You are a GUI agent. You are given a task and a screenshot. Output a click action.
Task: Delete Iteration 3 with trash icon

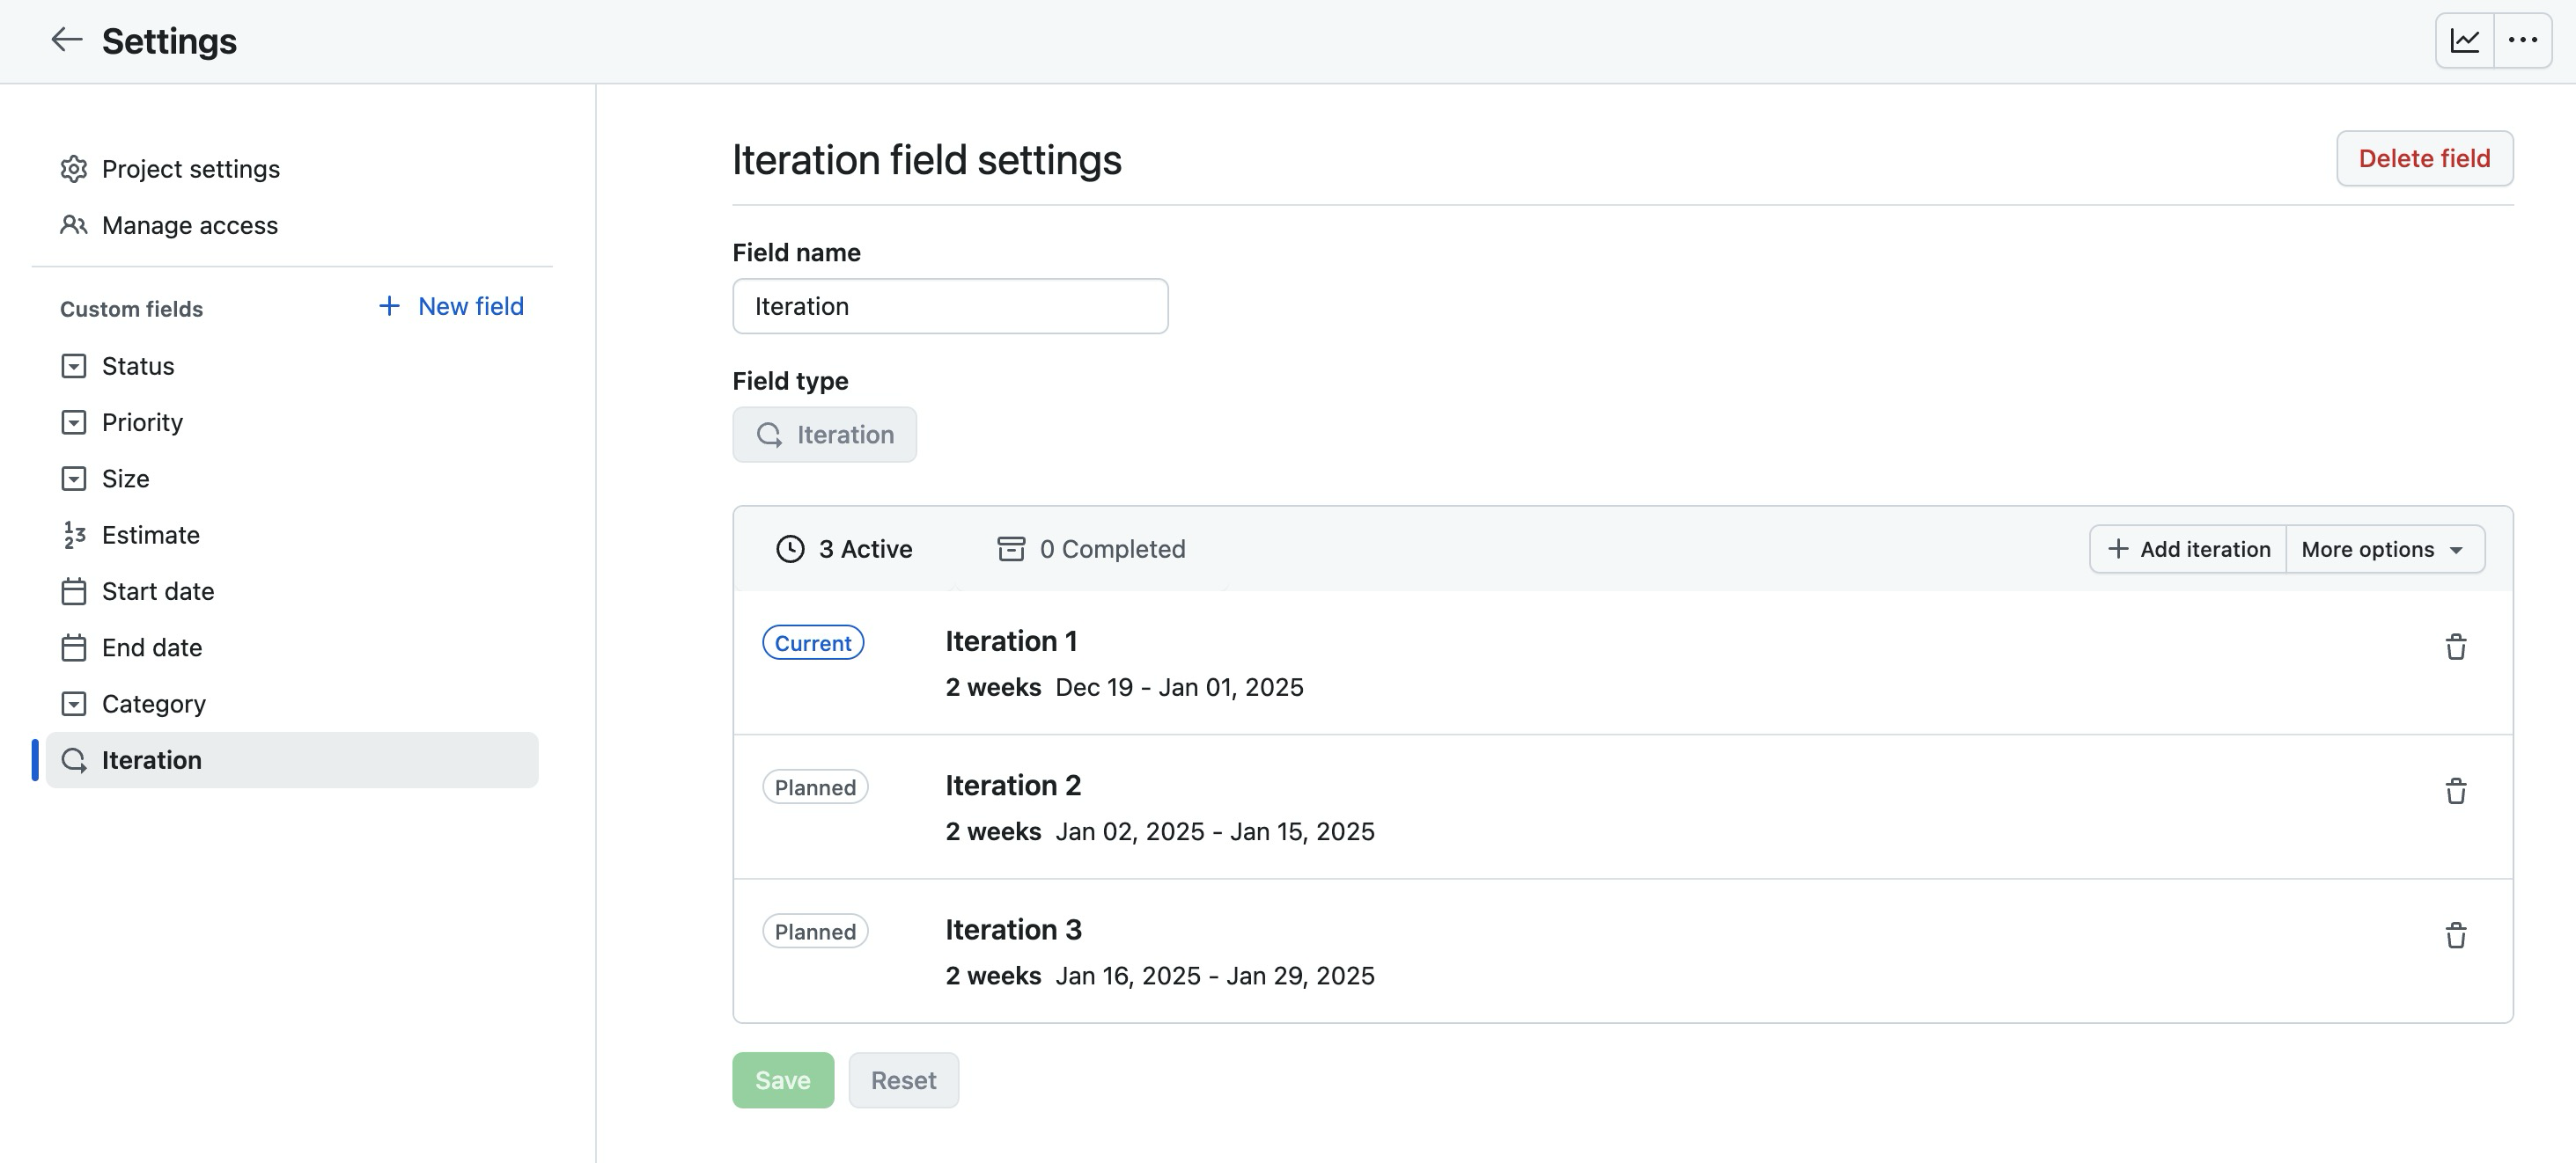(2455, 935)
